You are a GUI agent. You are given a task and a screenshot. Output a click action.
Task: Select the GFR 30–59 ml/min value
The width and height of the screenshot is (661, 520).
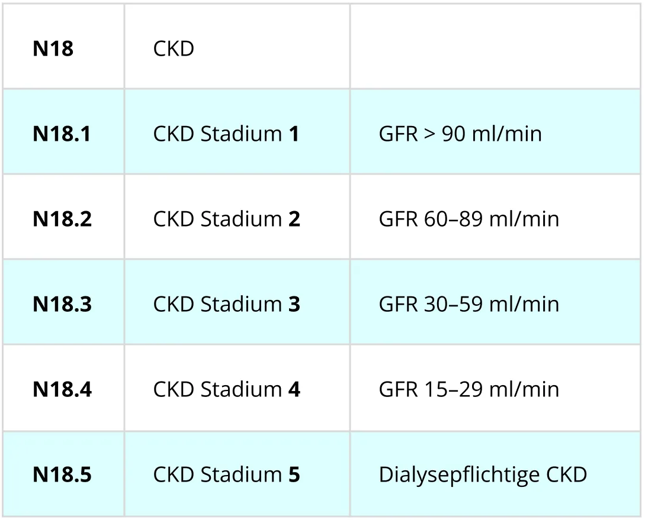(x=469, y=305)
